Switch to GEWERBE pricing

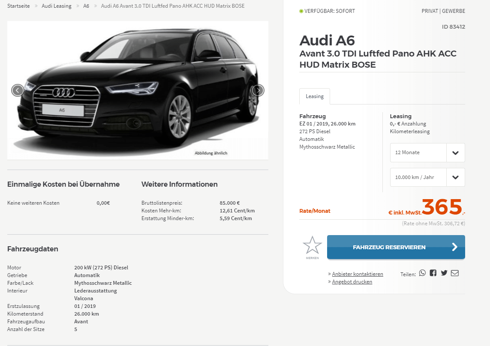454,11
